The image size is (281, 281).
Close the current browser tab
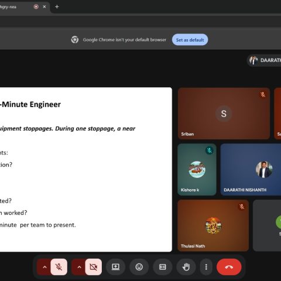[x=44, y=6]
